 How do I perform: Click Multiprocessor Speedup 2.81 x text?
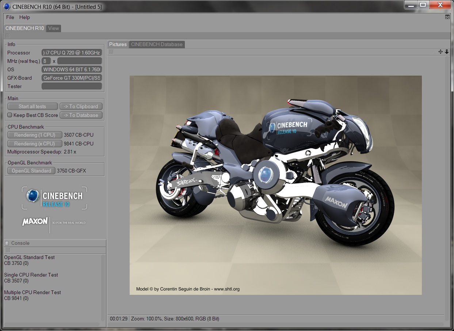point(42,152)
